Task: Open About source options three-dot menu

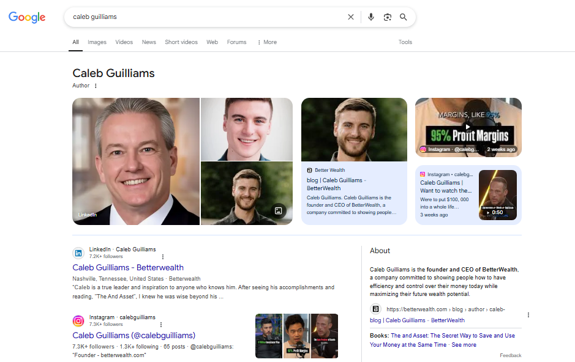Action: coord(528,315)
